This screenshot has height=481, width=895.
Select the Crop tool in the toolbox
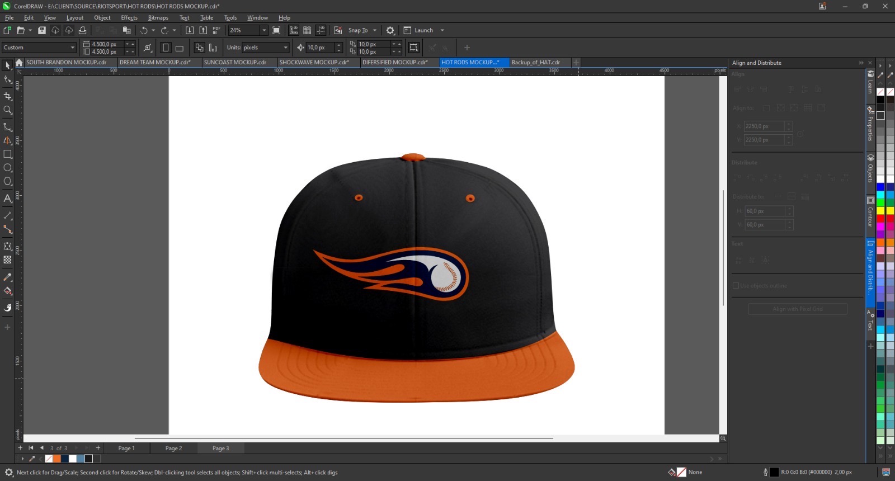[x=8, y=96]
